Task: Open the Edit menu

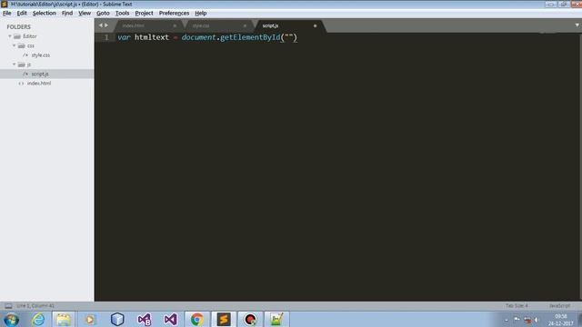Action: pyautogui.click(x=22, y=13)
